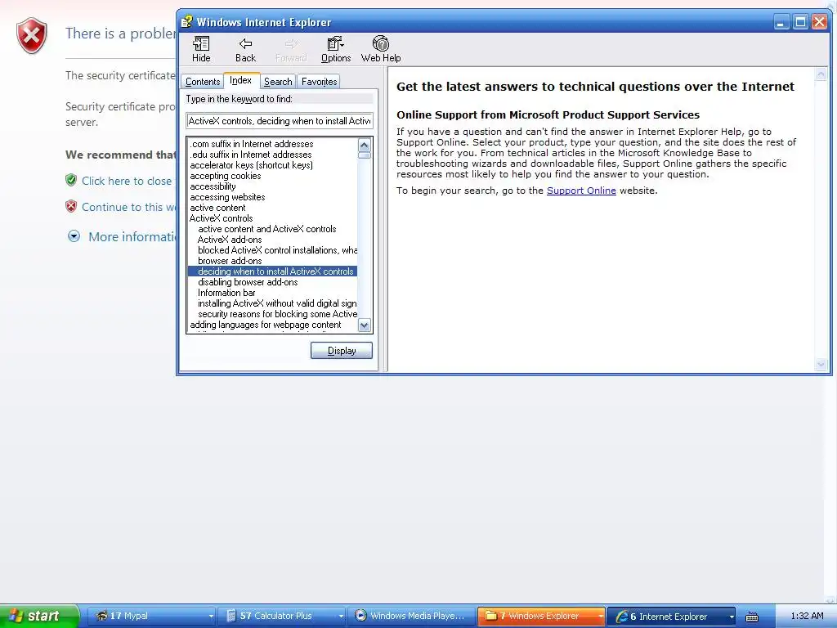Click Continue to this website link
The width and height of the screenshot is (837, 628).
click(129, 207)
